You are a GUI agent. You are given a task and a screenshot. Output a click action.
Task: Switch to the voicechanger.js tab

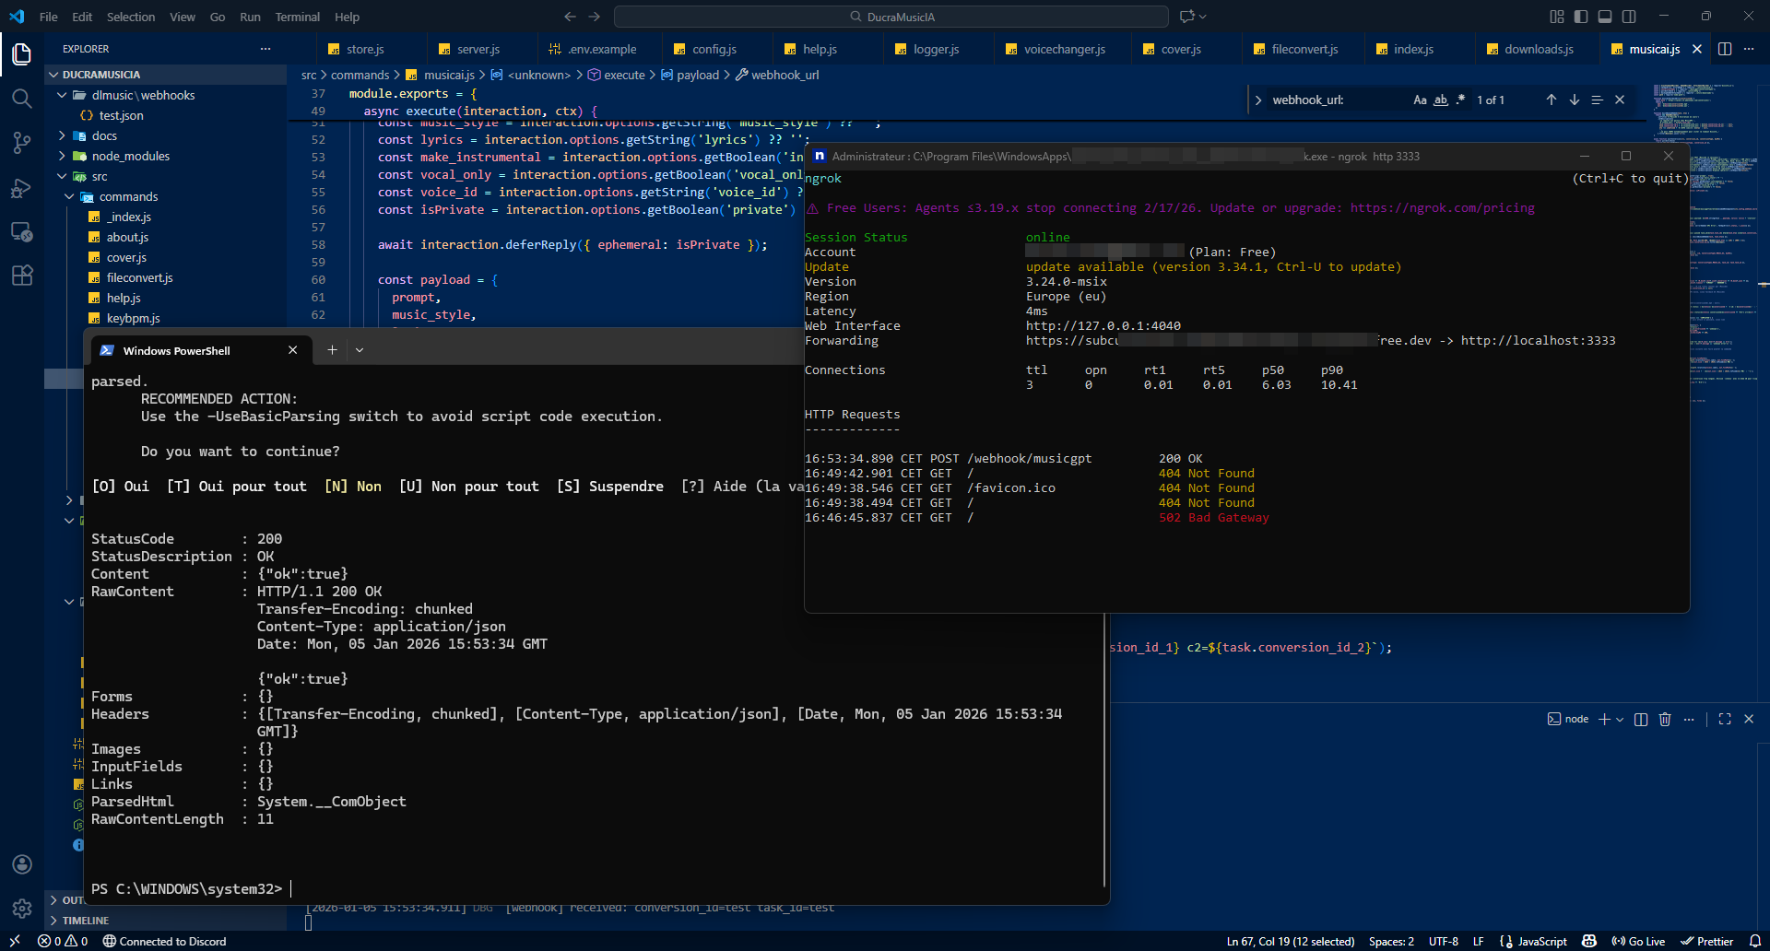1064,49
